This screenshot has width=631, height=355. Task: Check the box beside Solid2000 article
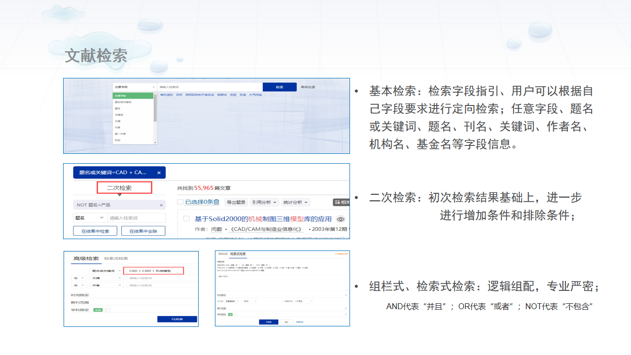point(187,219)
